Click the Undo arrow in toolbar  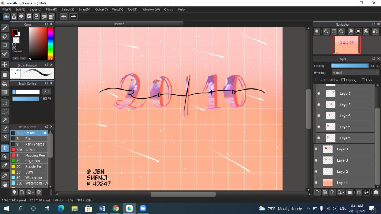click(64, 16)
